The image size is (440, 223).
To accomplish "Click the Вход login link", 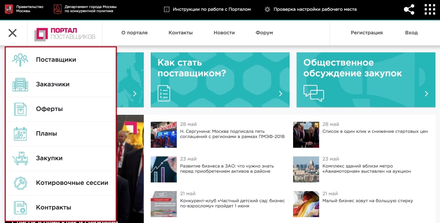I will tap(411, 33).
